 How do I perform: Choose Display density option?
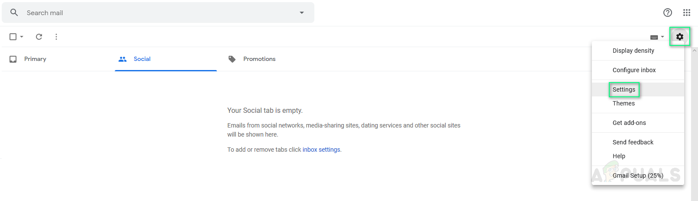(x=633, y=51)
